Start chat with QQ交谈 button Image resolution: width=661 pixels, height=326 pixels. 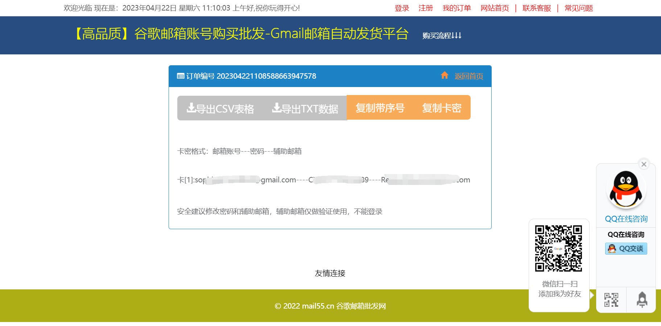point(626,249)
